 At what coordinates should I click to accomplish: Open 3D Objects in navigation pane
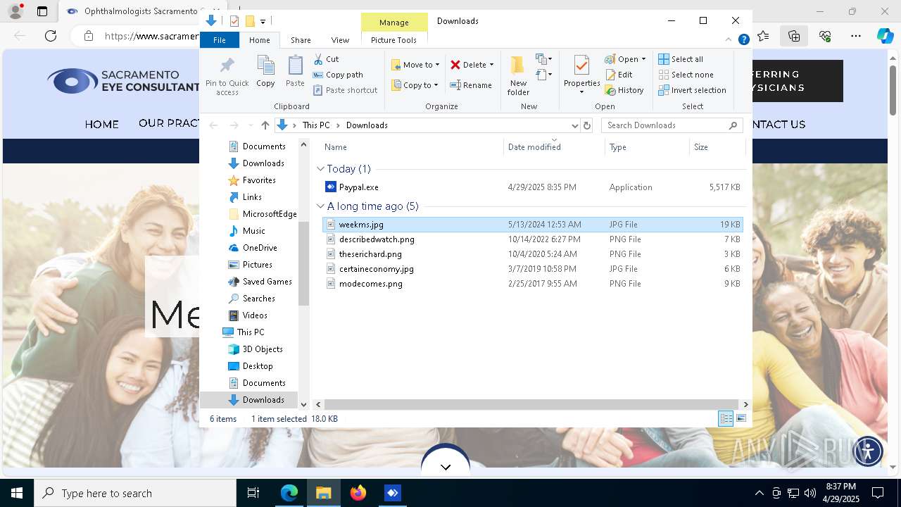263,349
